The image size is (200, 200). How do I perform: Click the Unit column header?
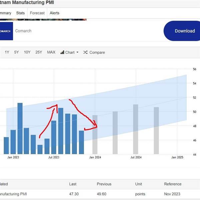139,184
